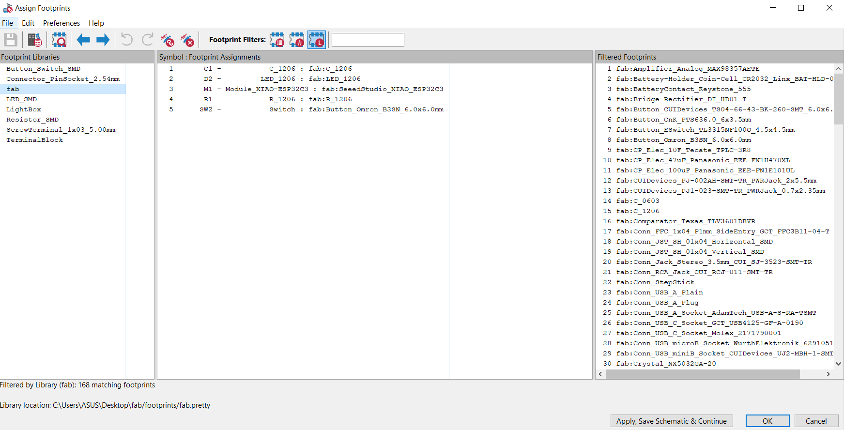
Task: Select the R1 R_1206 assignment row
Action: coord(304,99)
